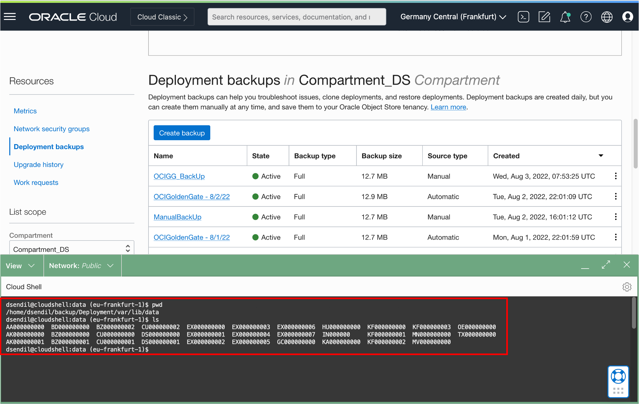Change language with the globe icon
Screen dimensions: 639x404
point(607,16)
